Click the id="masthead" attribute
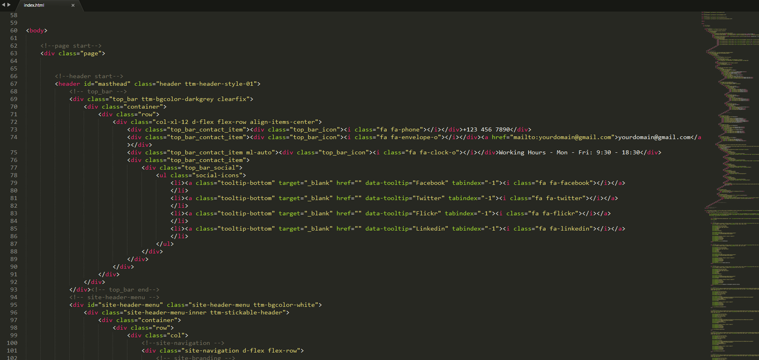The image size is (759, 360). (107, 84)
